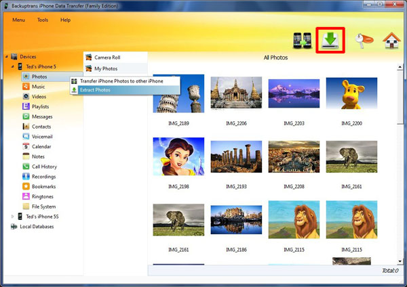Click the Call History phone icon
Viewport: 407px width, 287px height.
(x=26, y=167)
